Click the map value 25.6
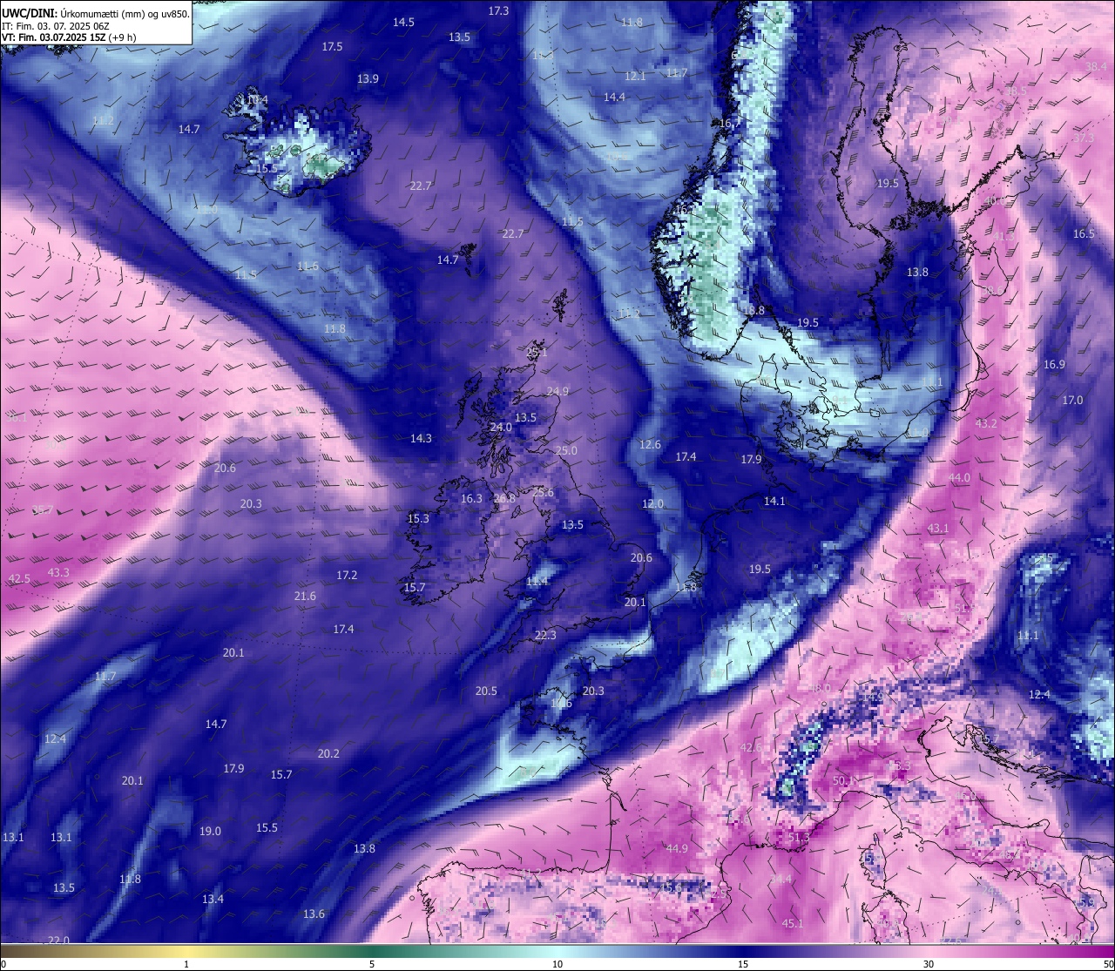Screen dimensions: 1115x971 coord(544,492)
